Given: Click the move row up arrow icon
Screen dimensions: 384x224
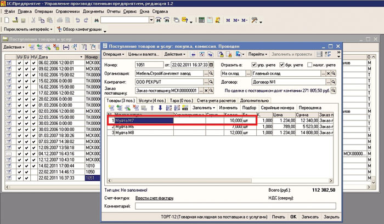Looking at the screenshot, I should [152, 108].
